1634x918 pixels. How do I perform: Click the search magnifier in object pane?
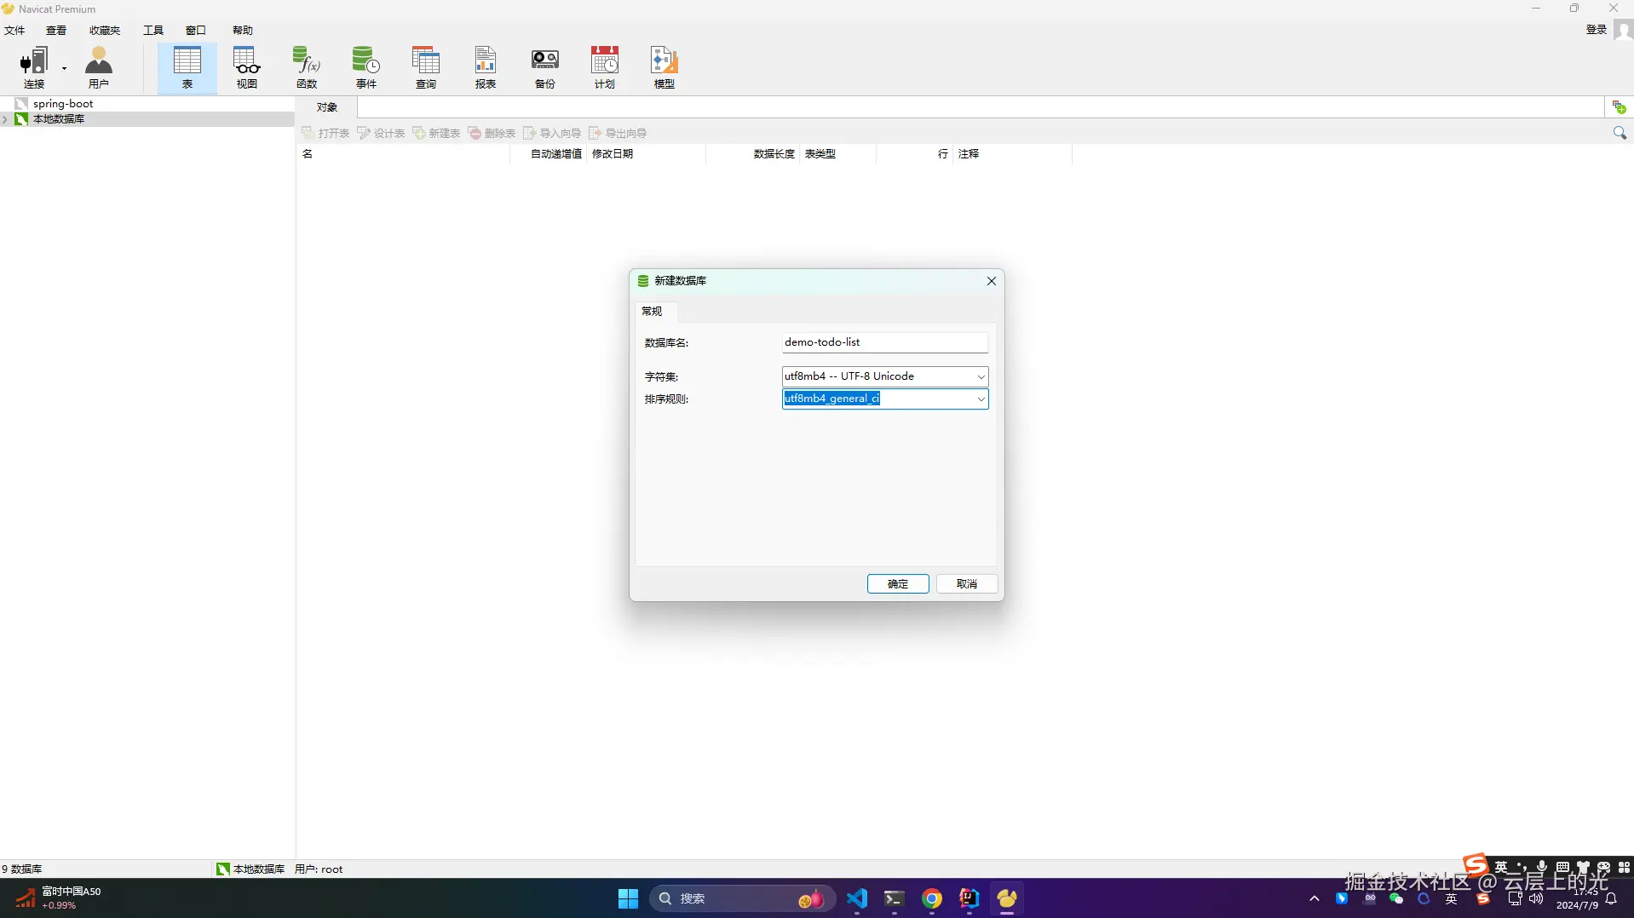click(x=1620, y=133)
